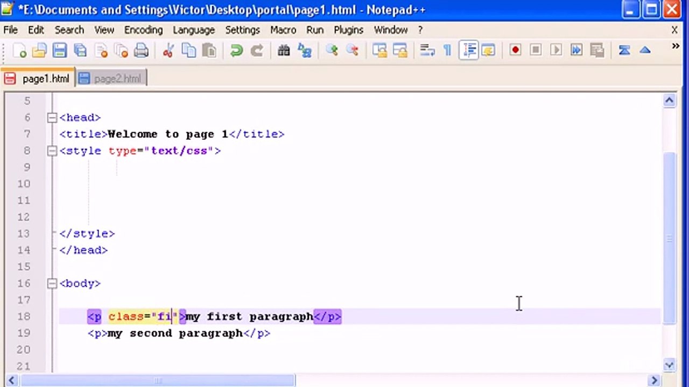Collapse the body fold at line 16

(x=52, y=283)
